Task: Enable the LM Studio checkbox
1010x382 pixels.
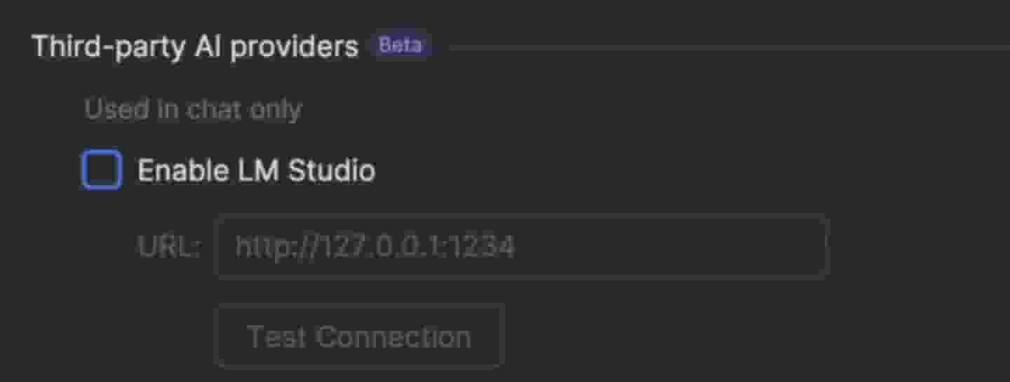Action: point(102,170)
